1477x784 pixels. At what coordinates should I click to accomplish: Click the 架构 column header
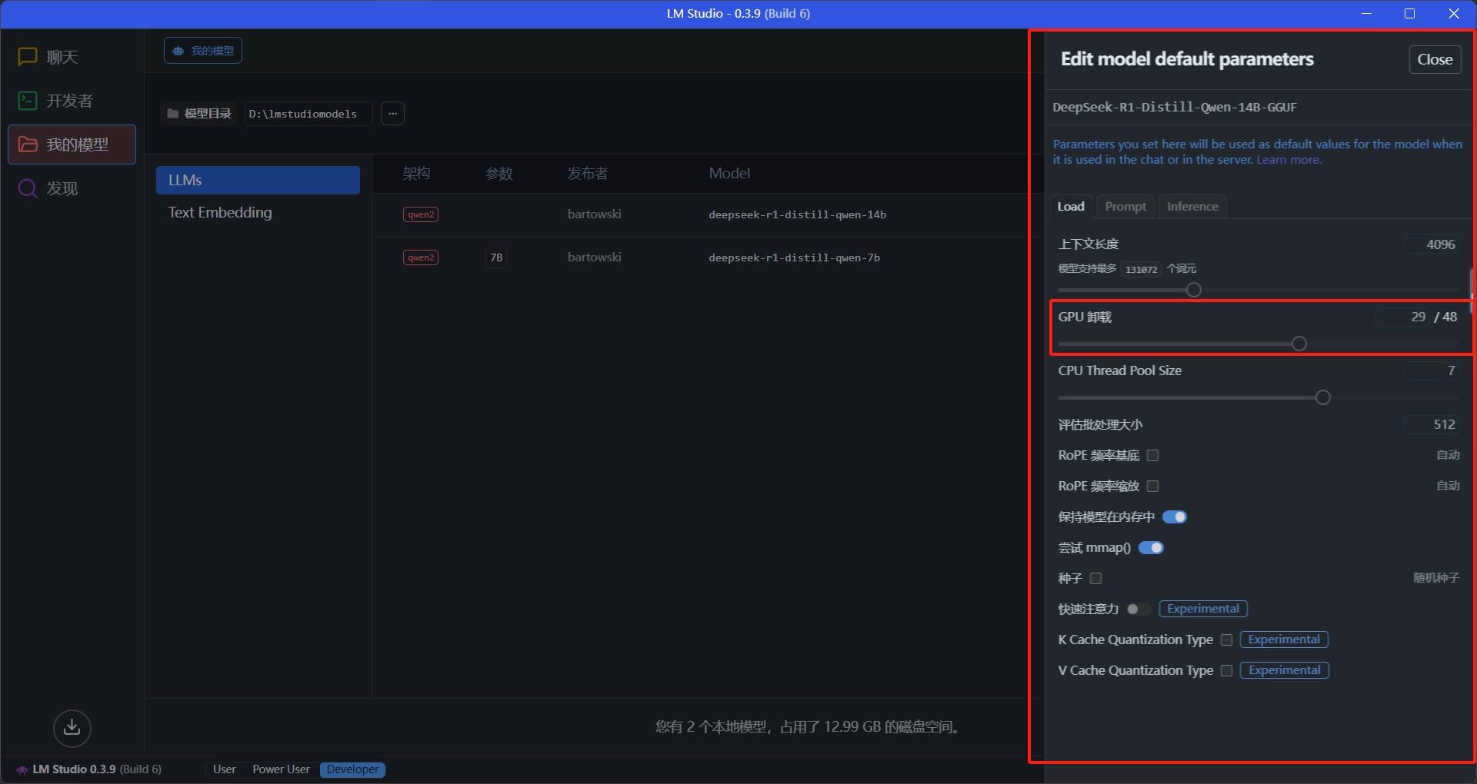click(x=416, y=174)
